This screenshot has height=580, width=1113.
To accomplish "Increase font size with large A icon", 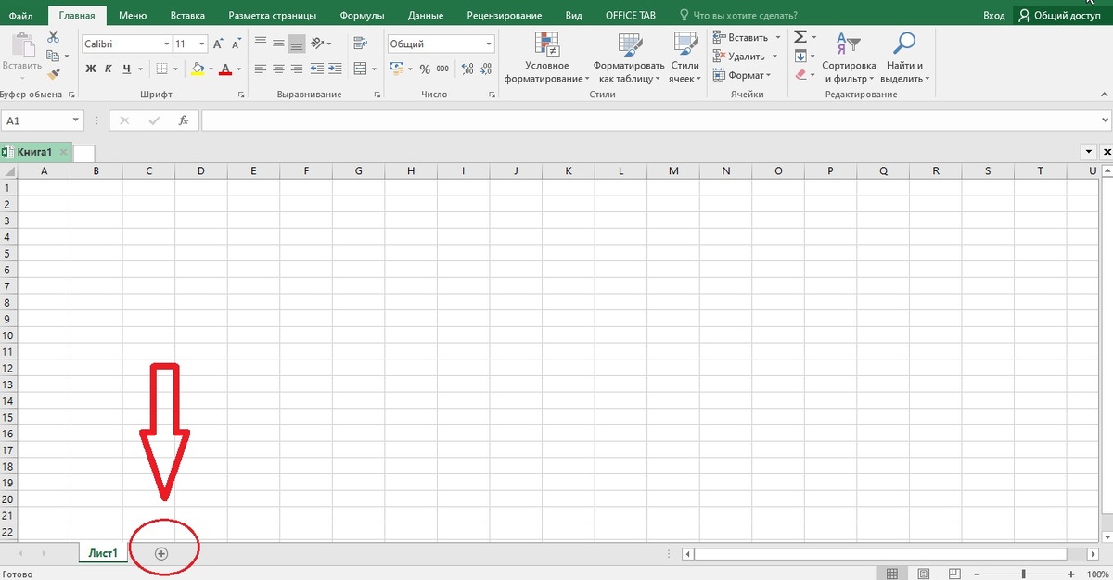I will (217, 44).
